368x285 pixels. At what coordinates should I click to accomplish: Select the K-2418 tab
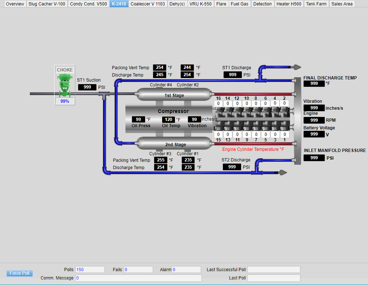click(119, 4)
